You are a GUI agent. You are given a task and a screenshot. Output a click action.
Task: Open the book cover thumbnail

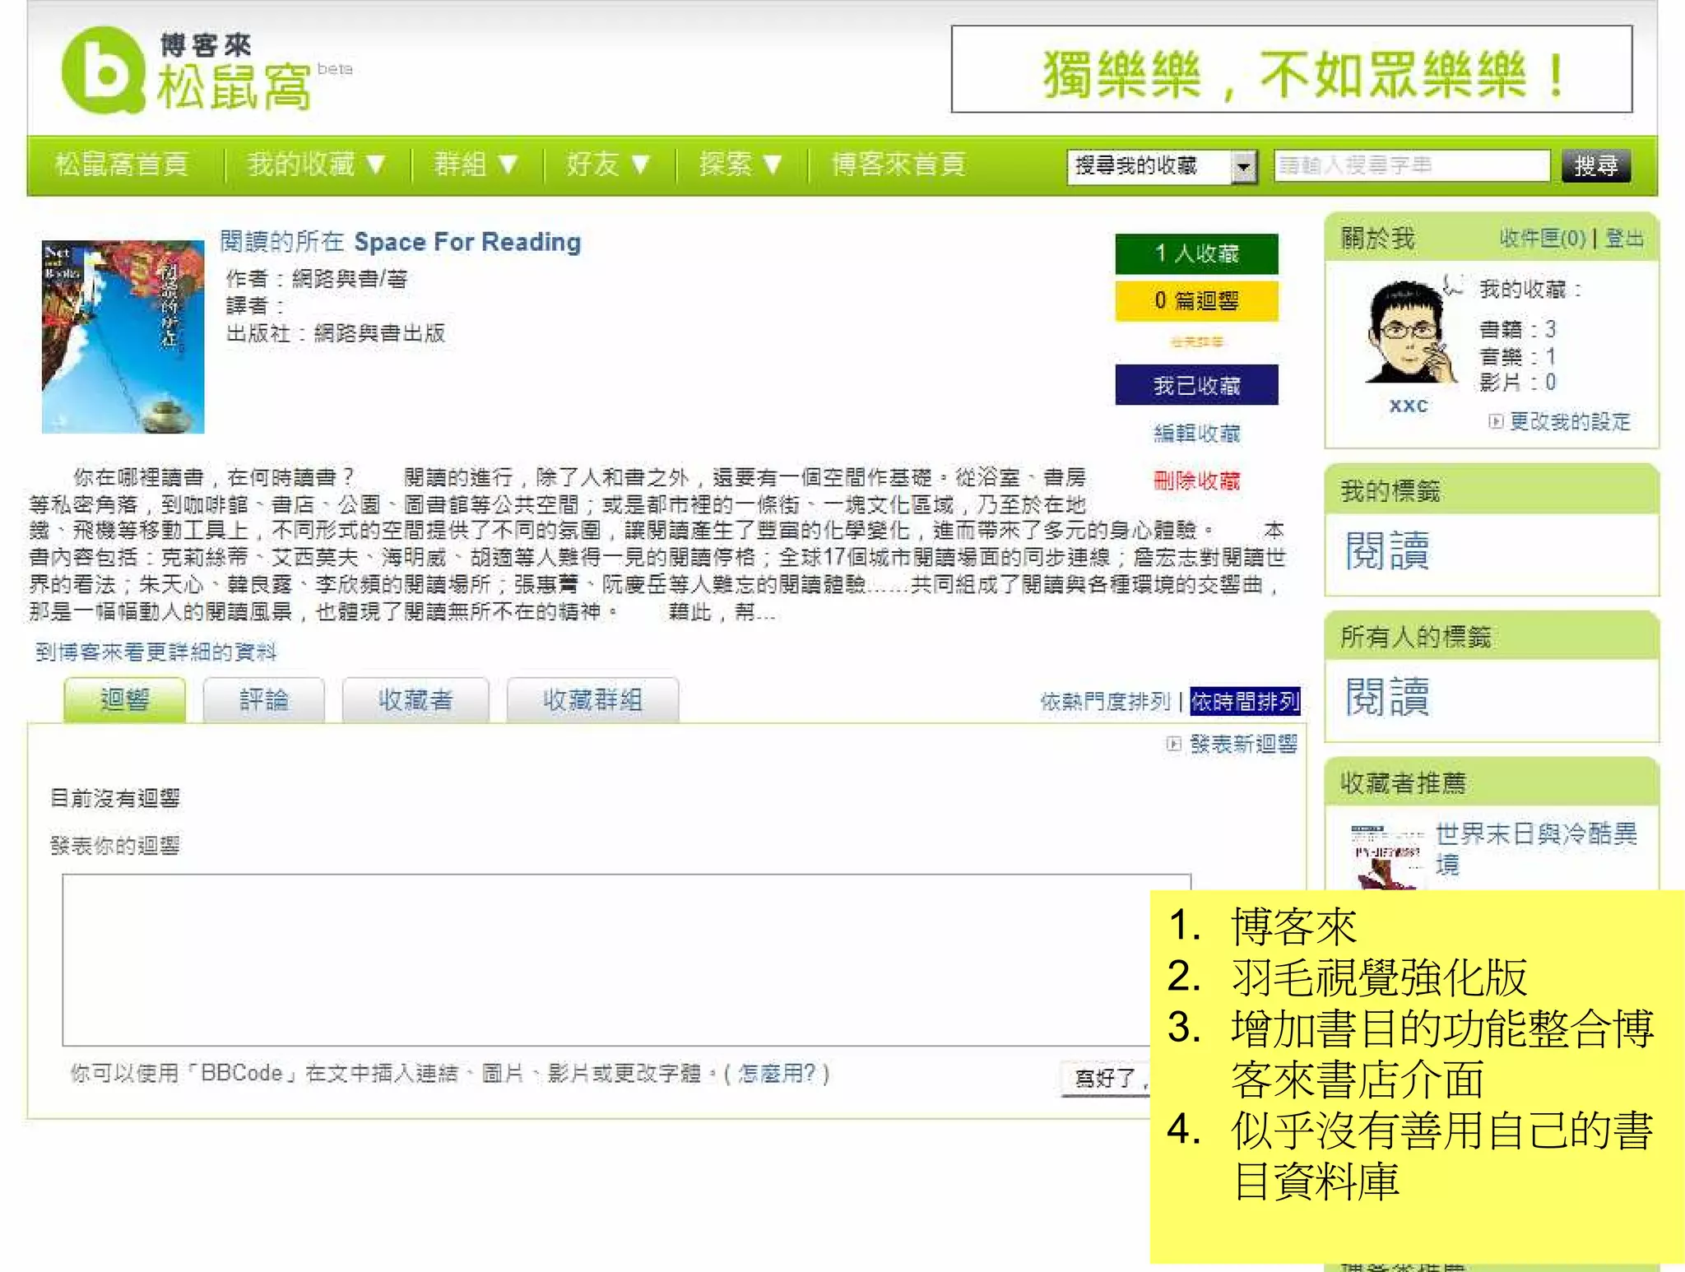[123, 337]
